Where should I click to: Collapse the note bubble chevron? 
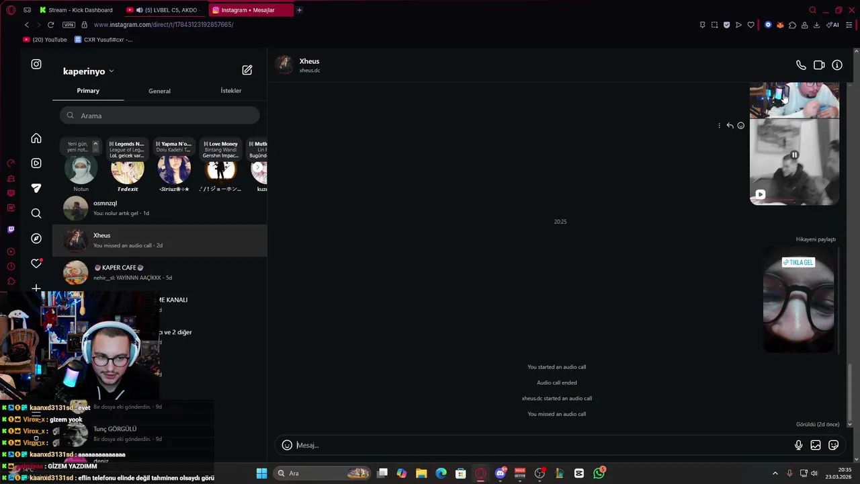(x=95, y=144)
